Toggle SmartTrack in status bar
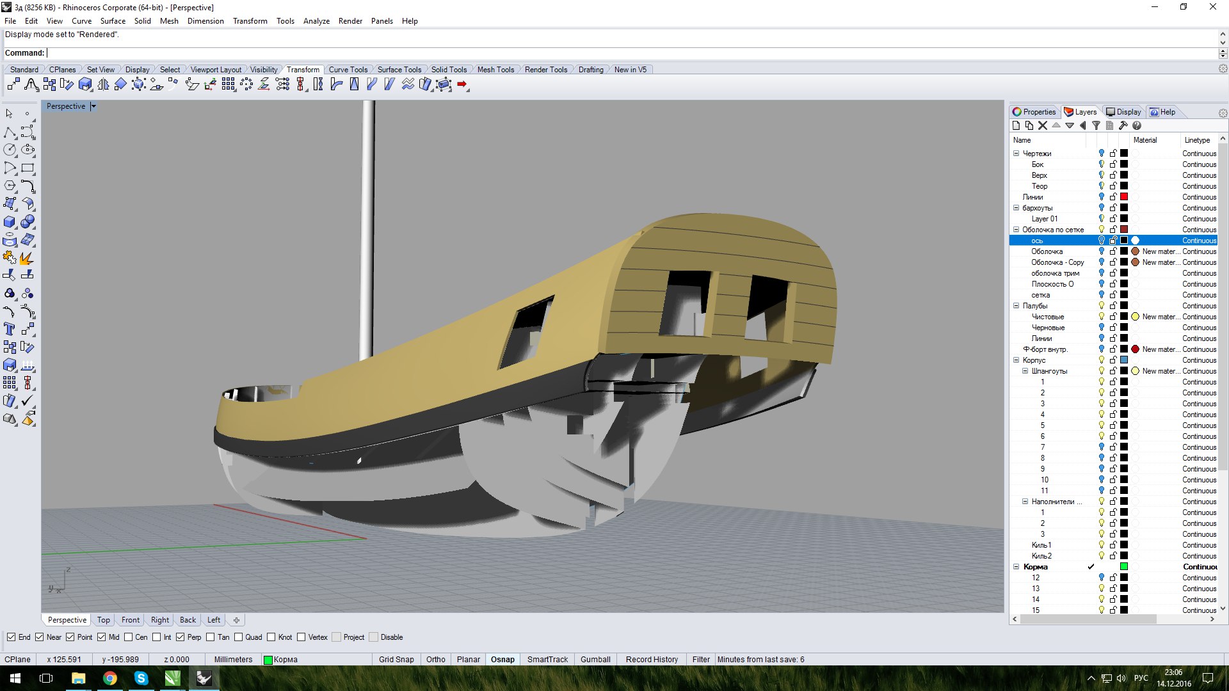 [547, 660]
